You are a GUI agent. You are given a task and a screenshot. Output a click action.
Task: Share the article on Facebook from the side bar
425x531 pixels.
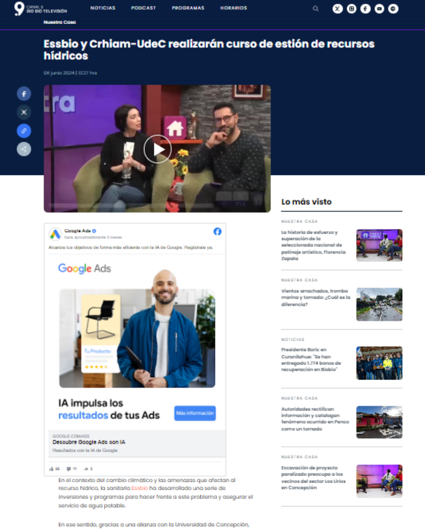click(24, 94)
